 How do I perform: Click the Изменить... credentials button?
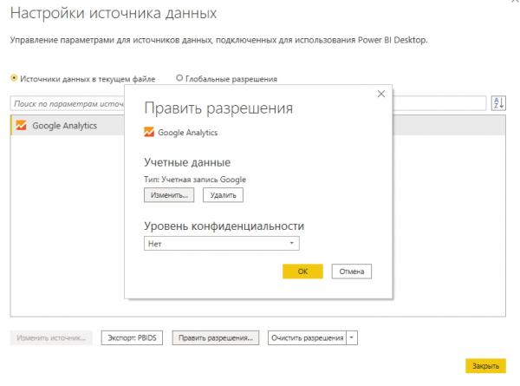169,195
